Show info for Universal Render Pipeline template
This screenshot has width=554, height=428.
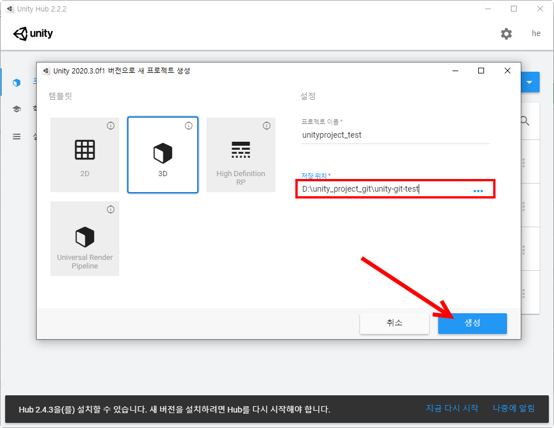(111, 209)
